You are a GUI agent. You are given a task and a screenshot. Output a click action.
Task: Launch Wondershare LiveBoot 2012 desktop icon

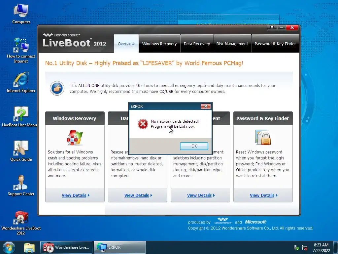(x=21, y=223)
